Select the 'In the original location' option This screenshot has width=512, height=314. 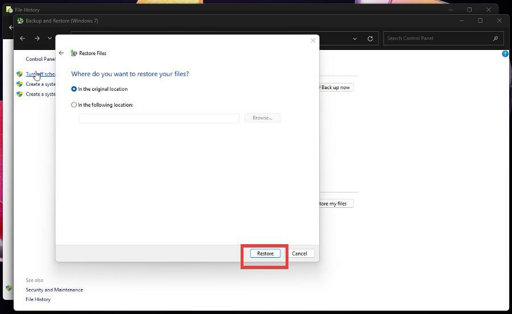pyautogui.click(x=74, y=89)
